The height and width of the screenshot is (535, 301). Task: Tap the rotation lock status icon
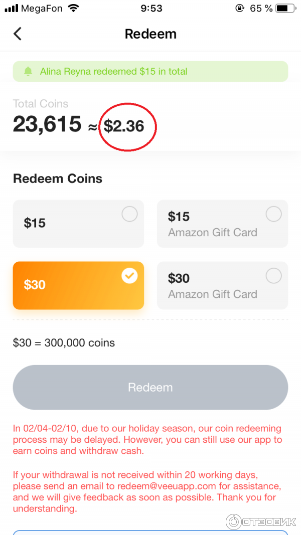coord(240,8)
